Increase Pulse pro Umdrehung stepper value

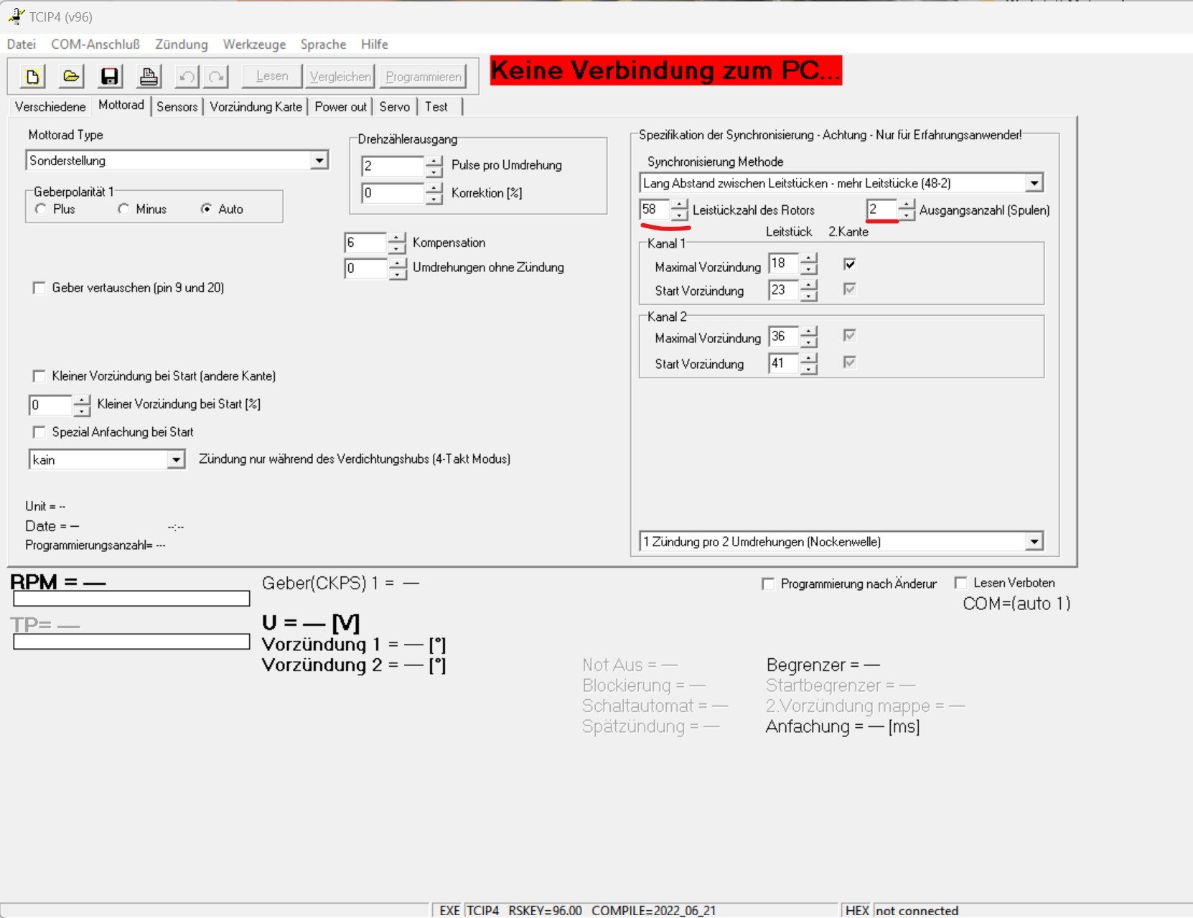(x=434, y=161)
